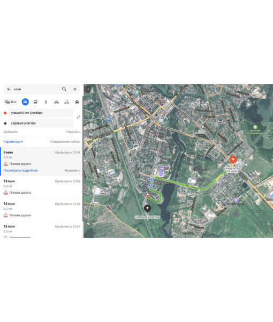This screenshot has height=322, width=273.
Task: Select the 14 мин 5,4 км route
Action: pyautogui.click(x=41, y=187)
